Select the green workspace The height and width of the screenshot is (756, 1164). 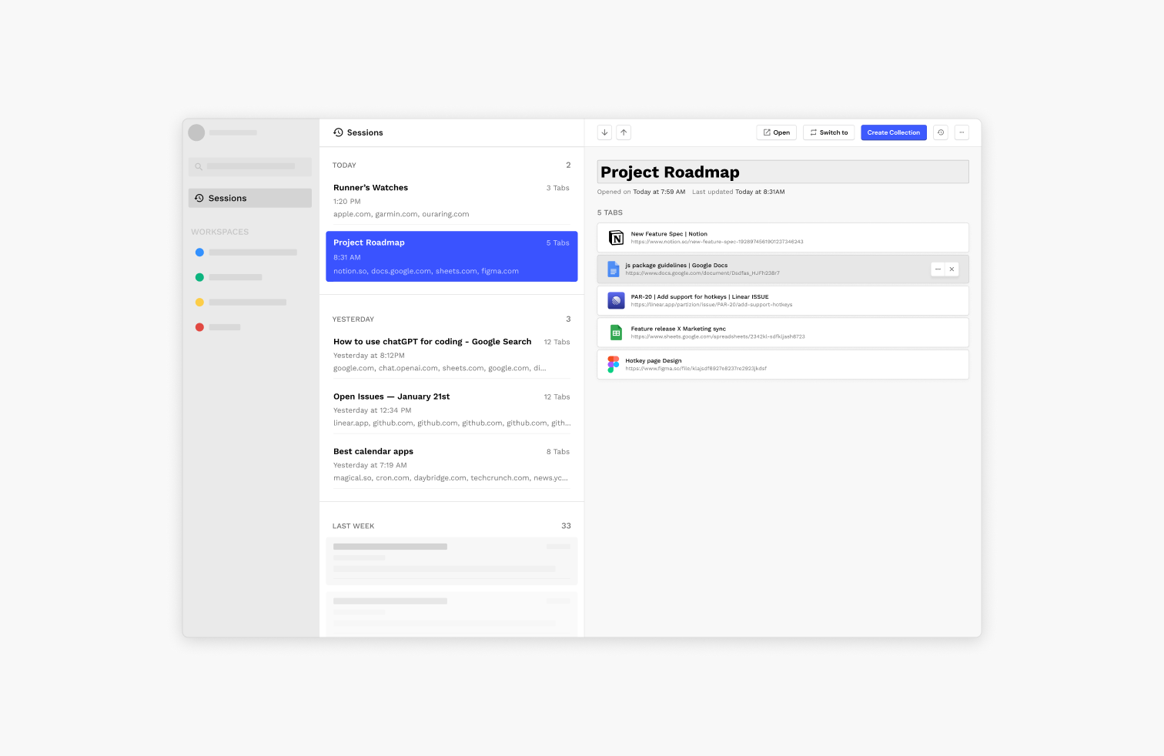point(229,277)
